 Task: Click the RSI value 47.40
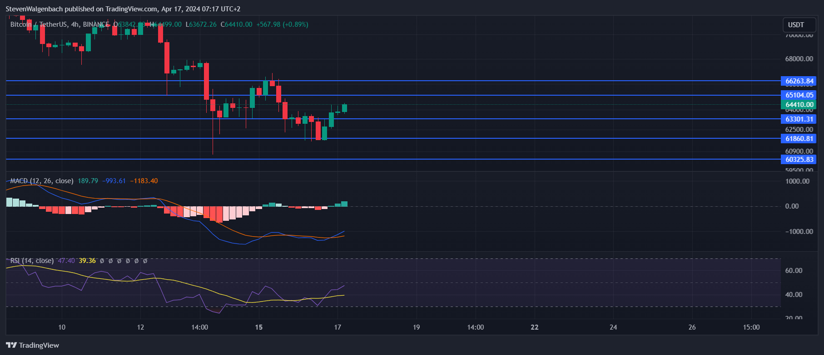[66, 261]
